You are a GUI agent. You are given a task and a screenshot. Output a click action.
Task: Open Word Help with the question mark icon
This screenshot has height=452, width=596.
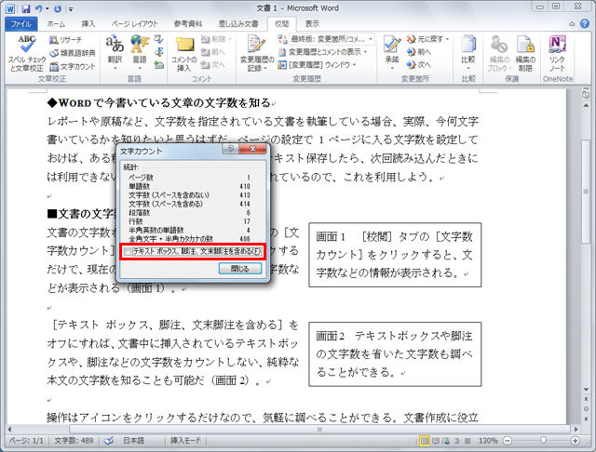coord(585,23)
